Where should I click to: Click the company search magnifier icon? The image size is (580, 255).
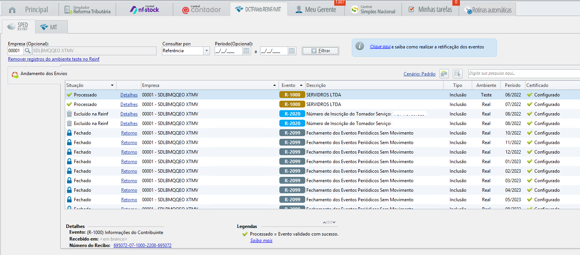pos(28,51)
